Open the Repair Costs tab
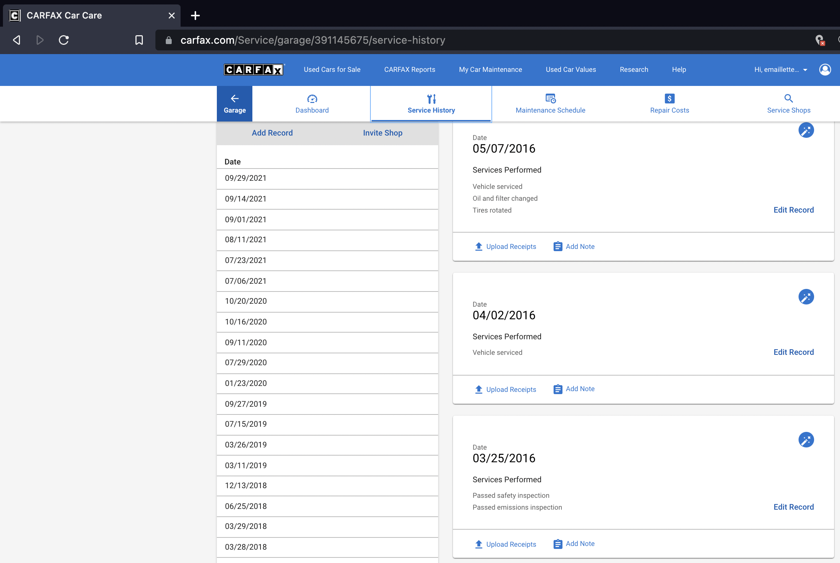The image size is (840, 563). click(669, 104)
